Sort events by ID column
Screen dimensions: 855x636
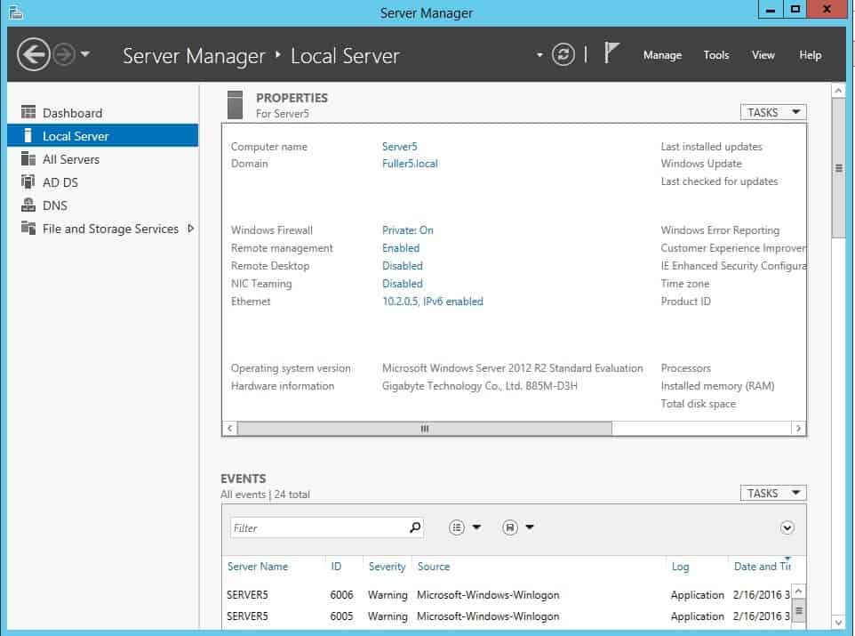tap(336, 567)
